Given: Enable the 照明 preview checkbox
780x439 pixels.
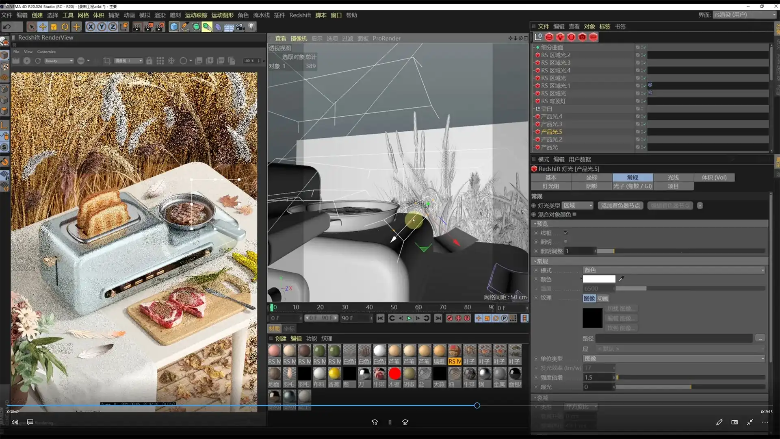Looking at the screenshot, I should click(565, 242).
